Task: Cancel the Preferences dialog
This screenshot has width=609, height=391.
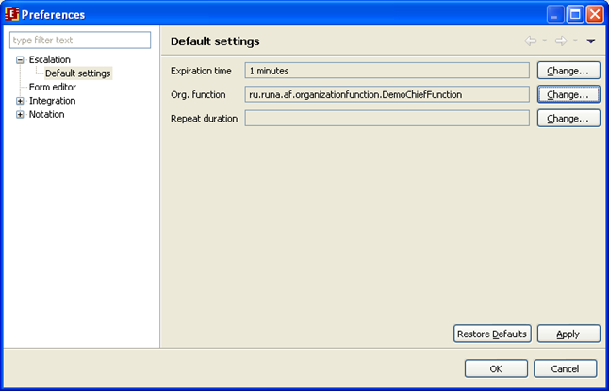Action: click(x=565, y=368)
